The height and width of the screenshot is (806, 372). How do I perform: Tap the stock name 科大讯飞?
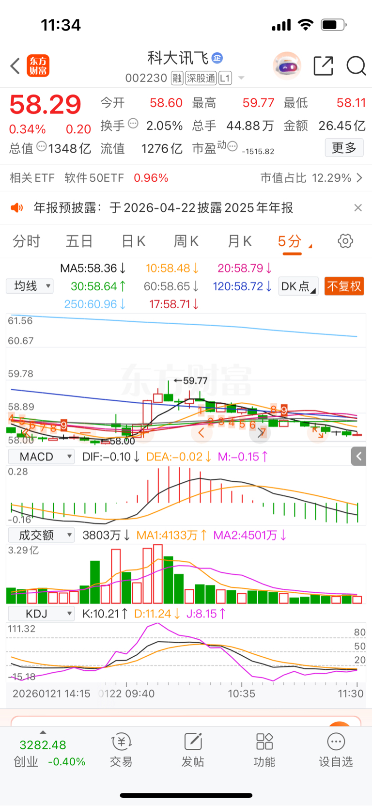coord(178,58)
